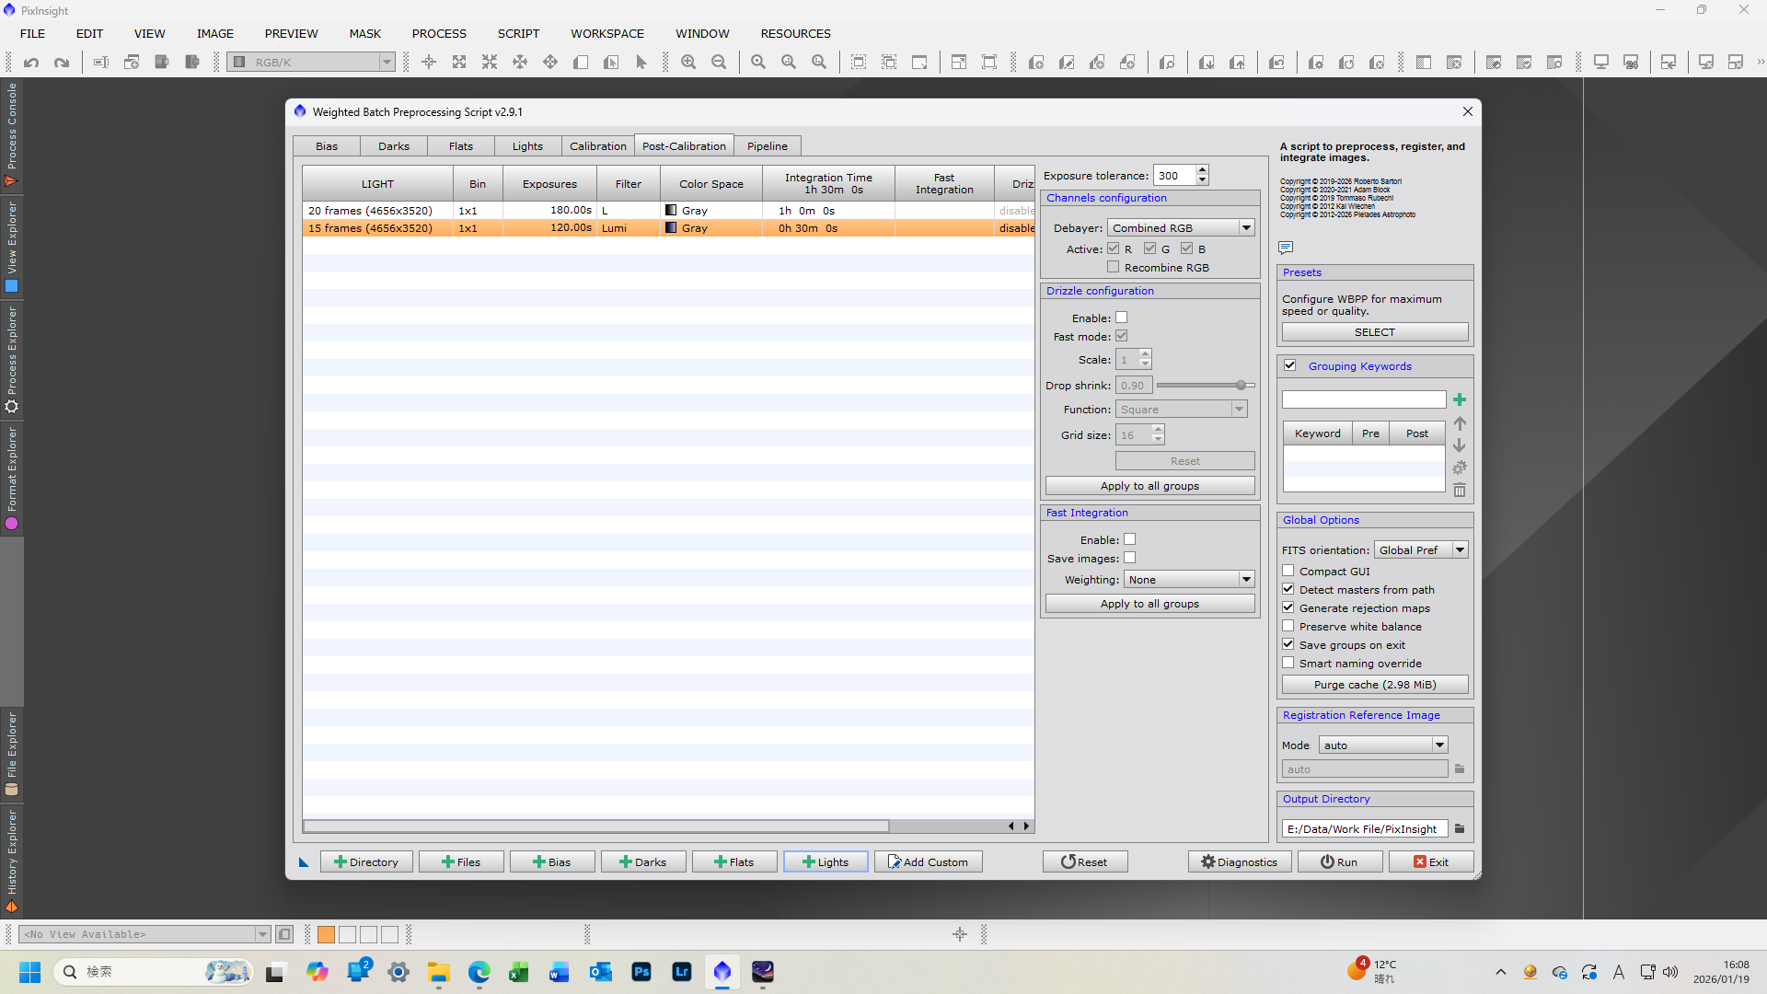The image size is (1767, 994).
Task: Switch to the Pipeline tab
Action: [767, 146]
